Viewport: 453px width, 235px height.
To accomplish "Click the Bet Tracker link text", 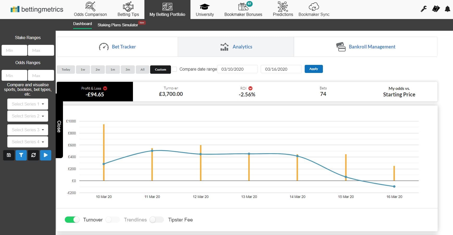I will click(x=124, y=47).
